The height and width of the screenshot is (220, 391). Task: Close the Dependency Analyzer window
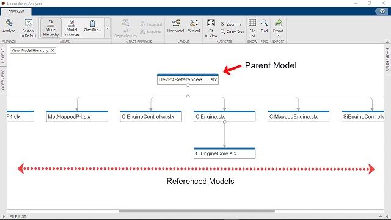(383, 3)
